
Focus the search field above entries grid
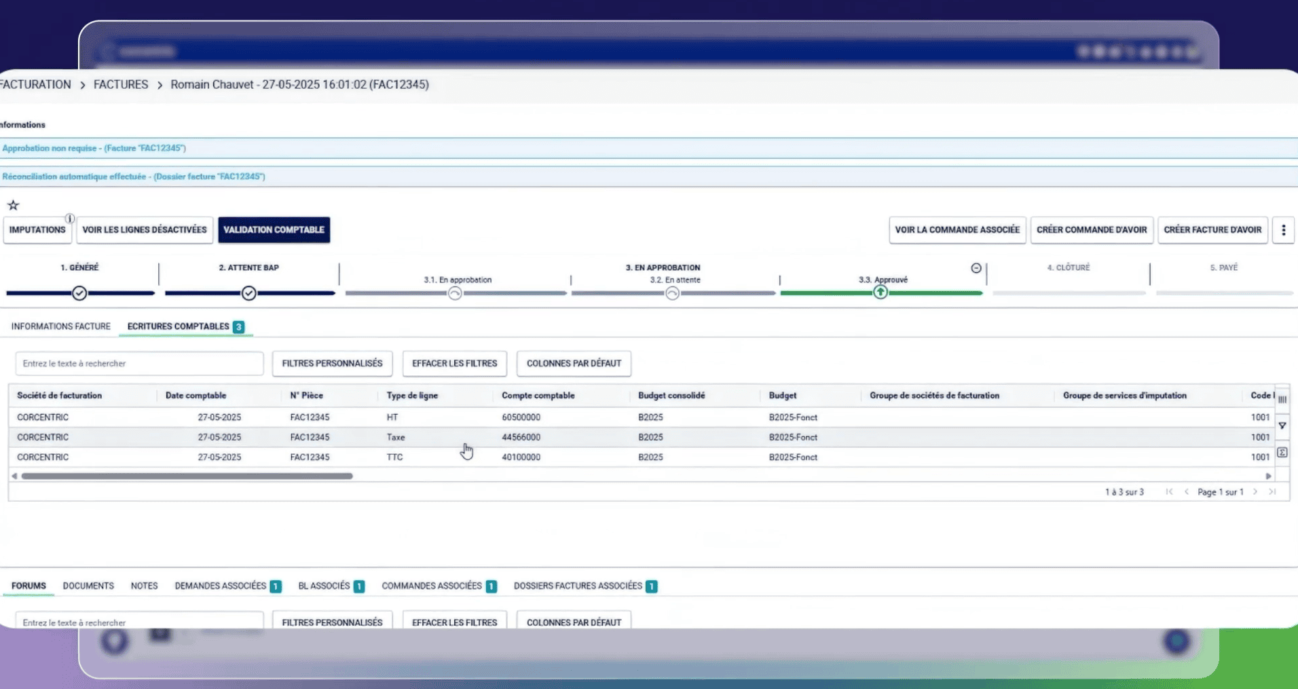(139, 364)
